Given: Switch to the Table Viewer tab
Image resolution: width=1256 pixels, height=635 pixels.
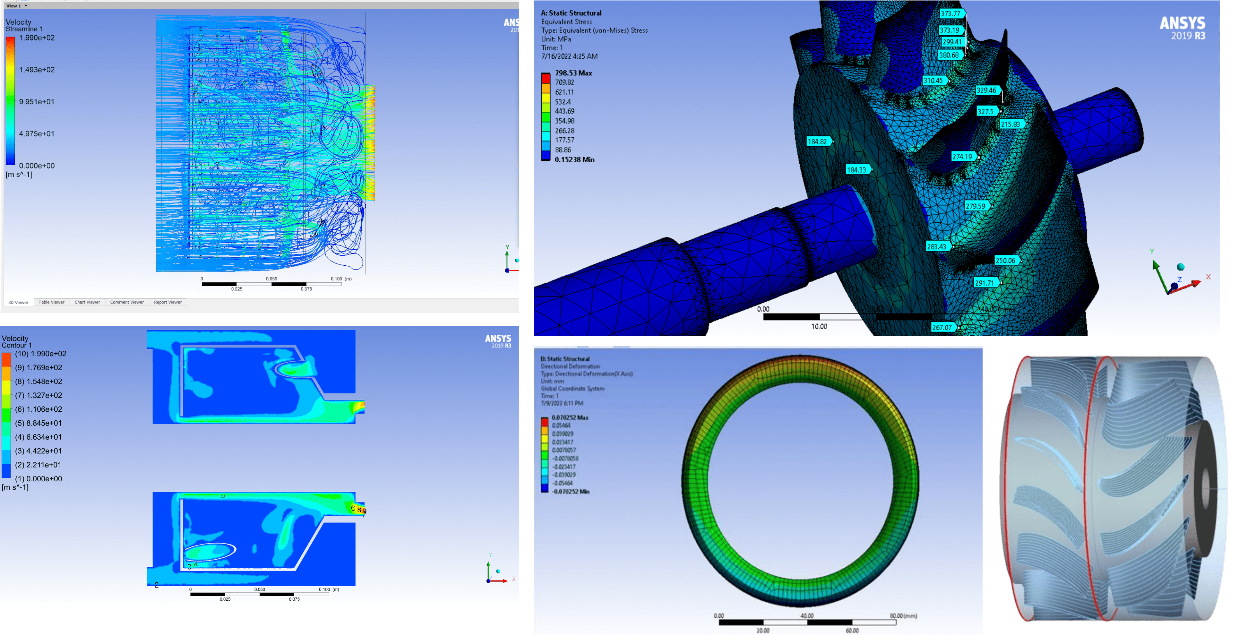Looking at the screenshot, I should [51, 302].
